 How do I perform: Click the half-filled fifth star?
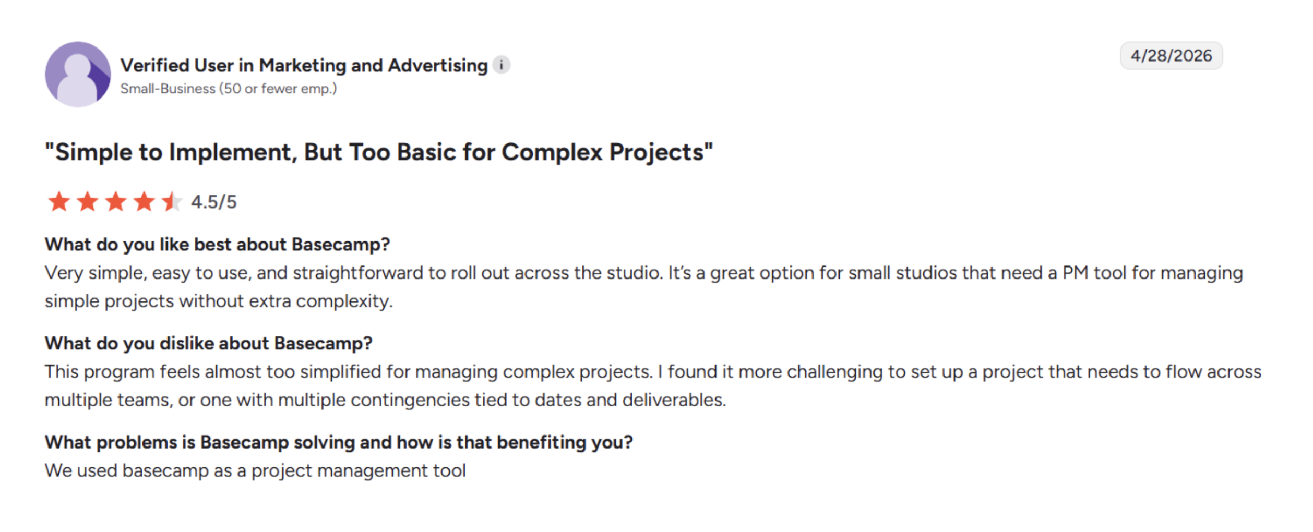[x=172, y=202]
